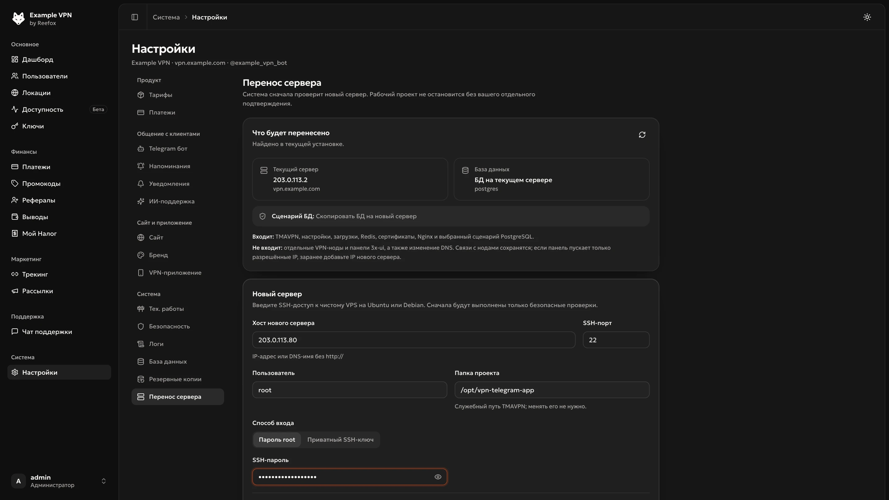Select 'Перенос сервера' in settings menu
The image size is (889, 500).
pos(178,397)
